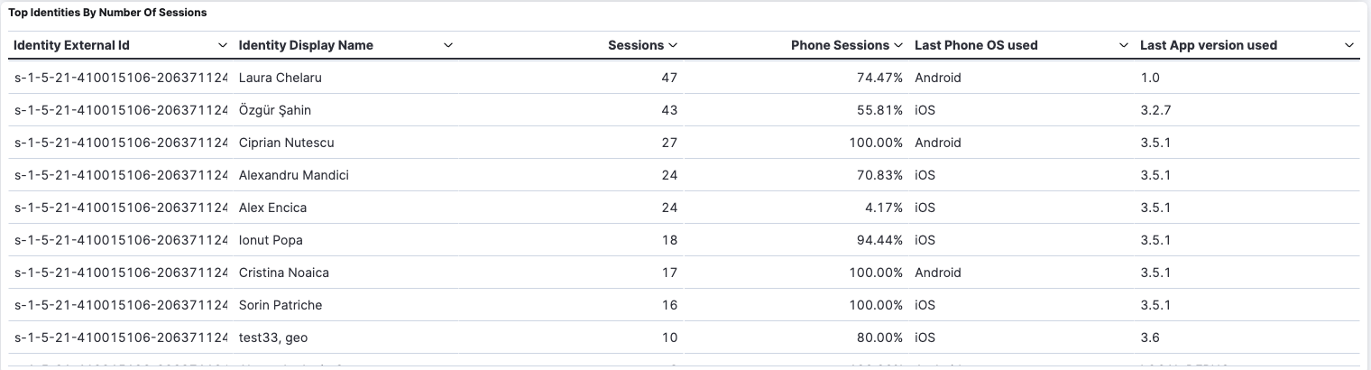Click the Last Phone OS used header
The image size is (1371, 370).
click(x=976, y=45)
